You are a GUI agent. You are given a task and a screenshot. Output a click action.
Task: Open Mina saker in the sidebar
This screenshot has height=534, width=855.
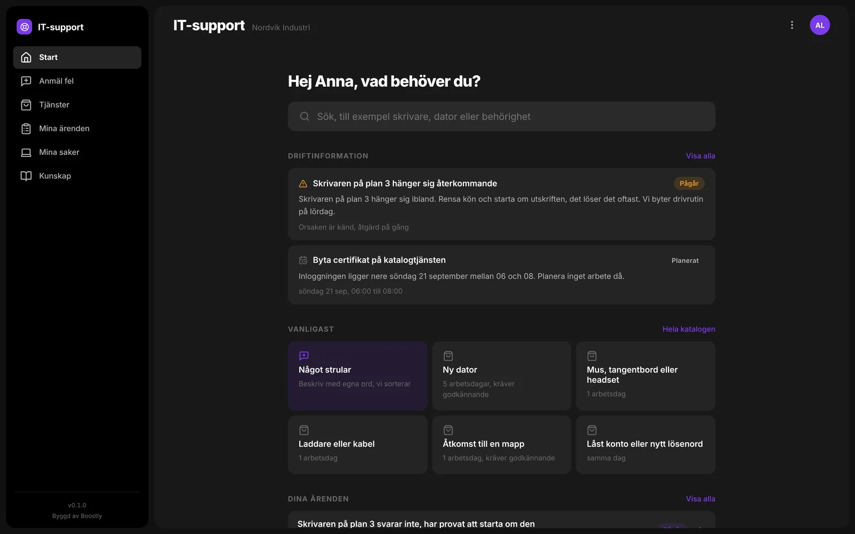(x=77, y=152)
